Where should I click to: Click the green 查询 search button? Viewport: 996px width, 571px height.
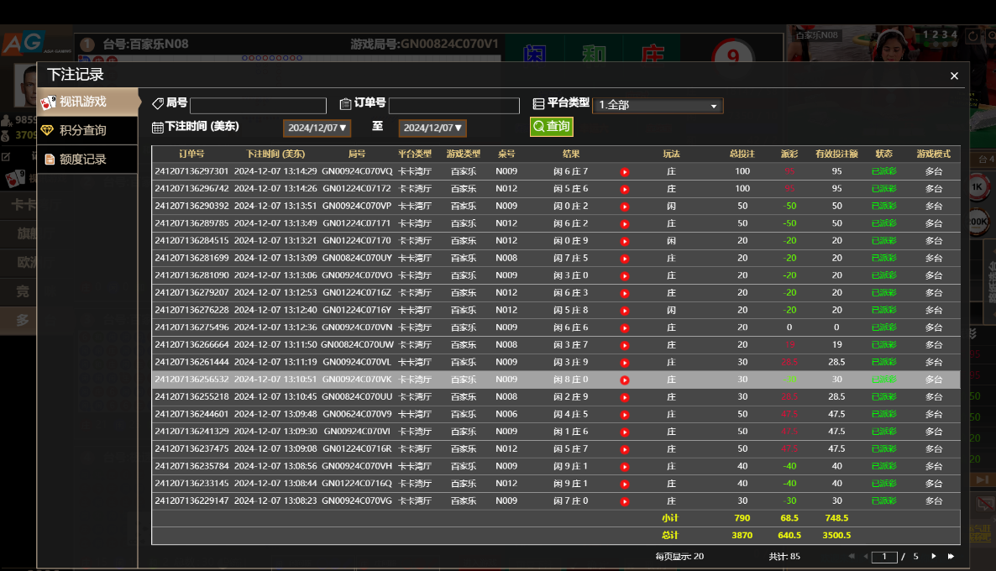551,127
